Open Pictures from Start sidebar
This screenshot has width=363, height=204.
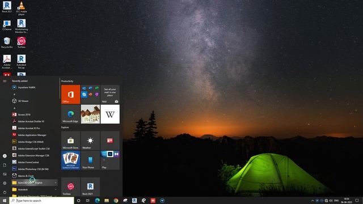pos(5,174)
